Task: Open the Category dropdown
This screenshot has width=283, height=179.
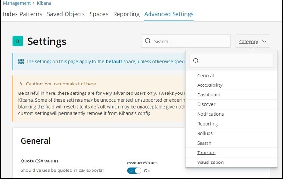Action: pos(253,41)
